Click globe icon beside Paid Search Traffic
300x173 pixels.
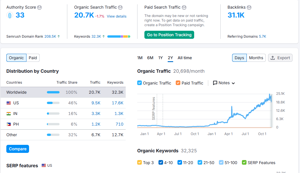click(184, 7)
